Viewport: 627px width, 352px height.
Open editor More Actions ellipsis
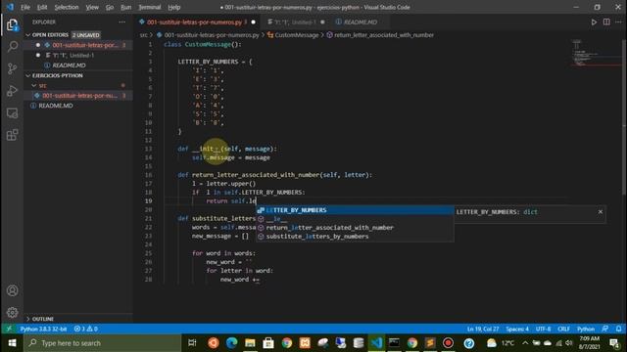[618, 22]
